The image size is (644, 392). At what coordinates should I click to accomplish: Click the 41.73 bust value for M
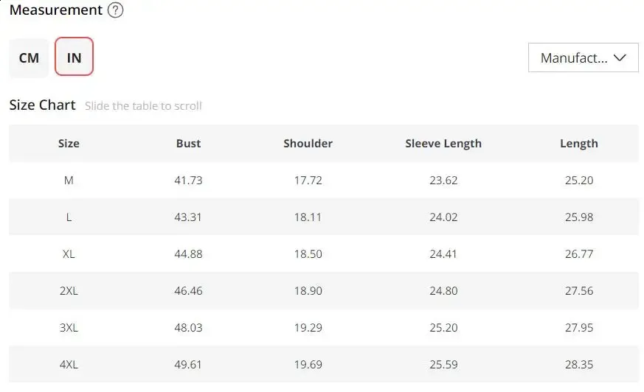(188, 181)
